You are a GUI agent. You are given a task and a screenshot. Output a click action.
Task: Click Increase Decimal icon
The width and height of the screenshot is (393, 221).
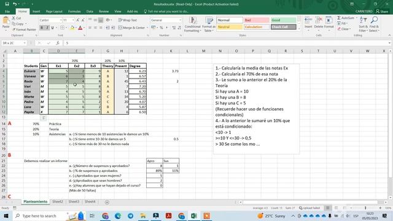click(x=174, y=28)
